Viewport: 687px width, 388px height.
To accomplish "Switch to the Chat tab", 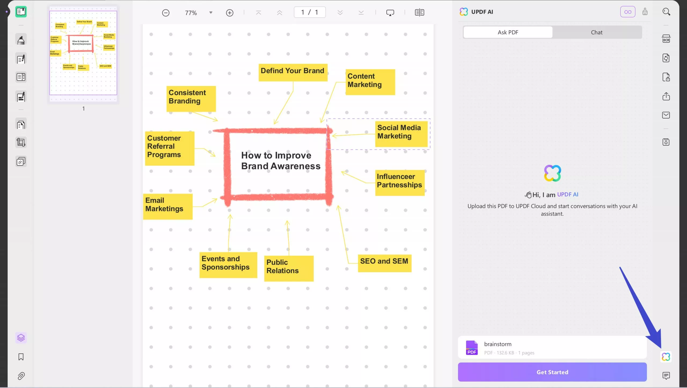I will [x=597, y=32].
